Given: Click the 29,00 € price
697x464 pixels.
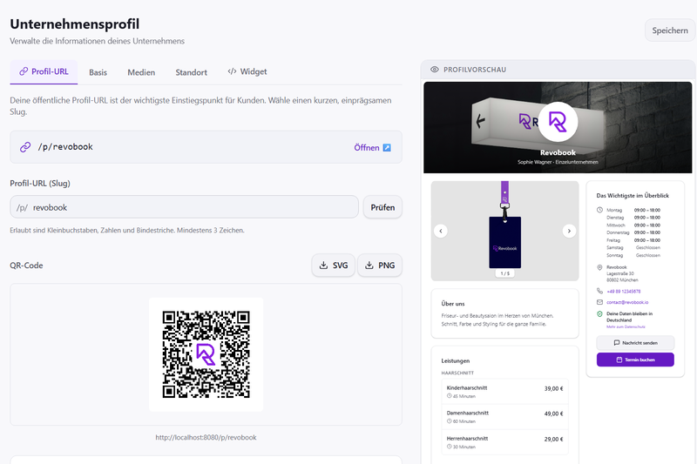Looking at the screenshot, I should (x=553, y=439).
